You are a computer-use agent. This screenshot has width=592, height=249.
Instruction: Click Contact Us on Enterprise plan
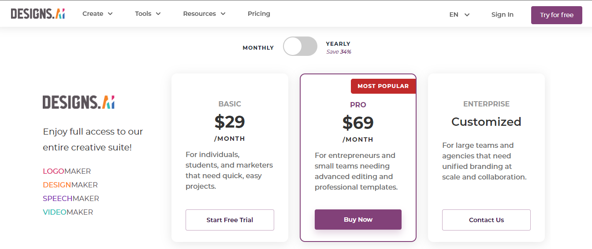pyautogui.click(x=486, y=220)
